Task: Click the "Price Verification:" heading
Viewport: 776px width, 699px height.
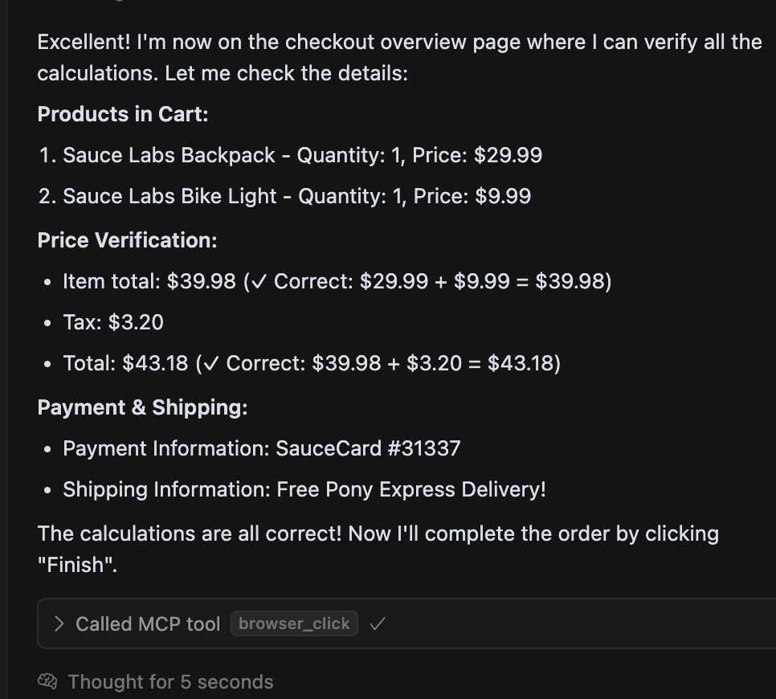Action: pyautogui.click(x=127, y=240)
